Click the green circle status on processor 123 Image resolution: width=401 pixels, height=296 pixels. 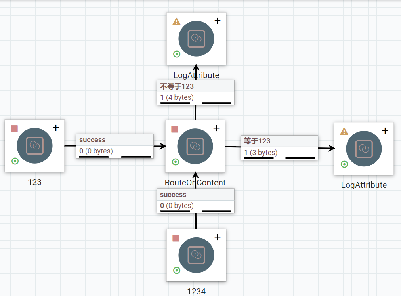tap(15, 161)
